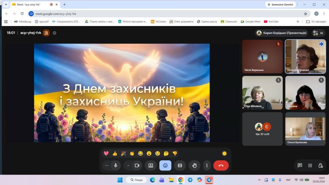Change emoji skin tone yellow swatch
The height and width of the screenshot is (185, 329).
pos(225,153)
